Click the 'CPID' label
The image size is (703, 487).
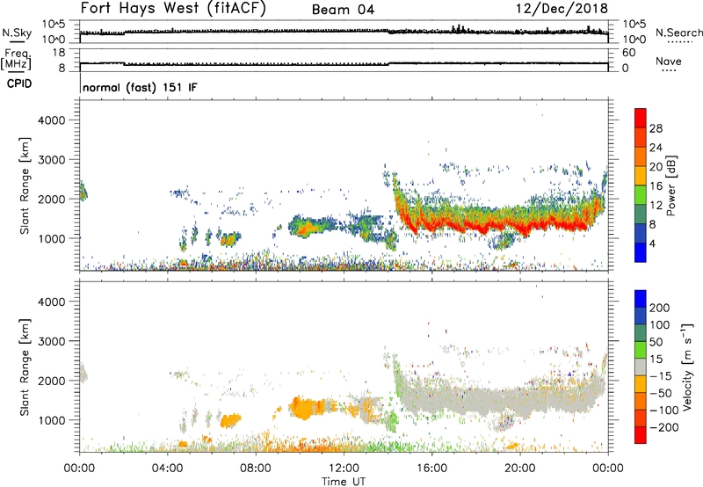[19, 84]
